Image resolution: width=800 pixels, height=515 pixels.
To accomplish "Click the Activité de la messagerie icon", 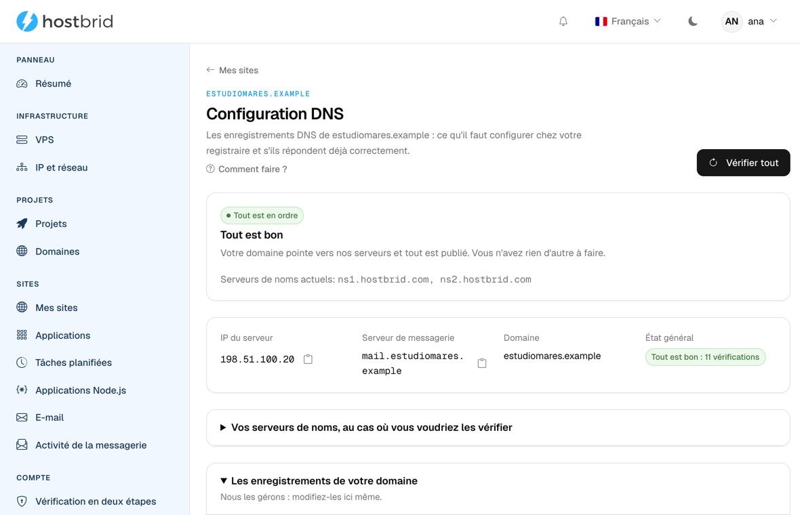I will pos(22,445).
